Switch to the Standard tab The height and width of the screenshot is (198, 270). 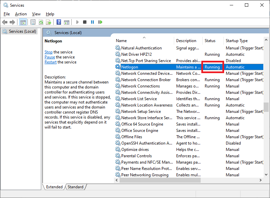[x=75, y=187]
